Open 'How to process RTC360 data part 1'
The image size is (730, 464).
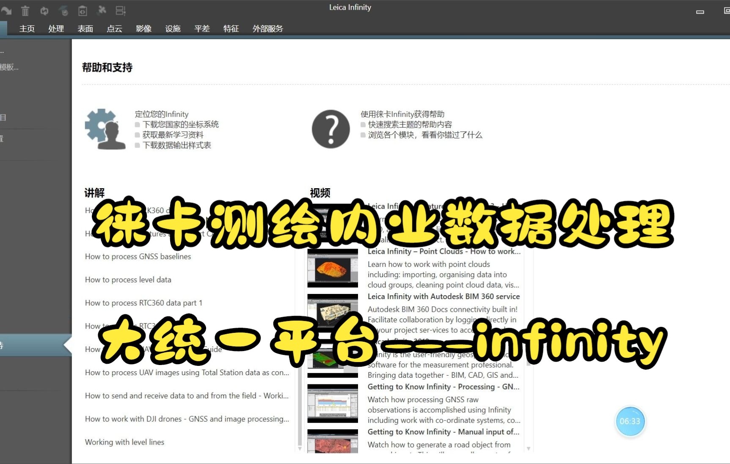[x=143, y=303]
